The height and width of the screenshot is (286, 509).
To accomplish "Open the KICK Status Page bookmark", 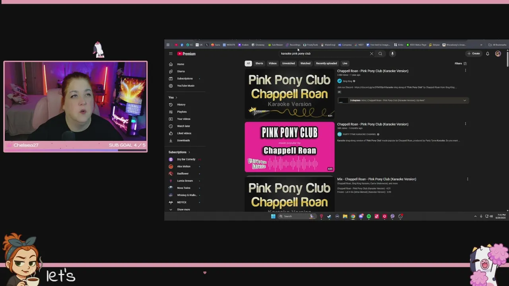I will click(x=416, y=45).
